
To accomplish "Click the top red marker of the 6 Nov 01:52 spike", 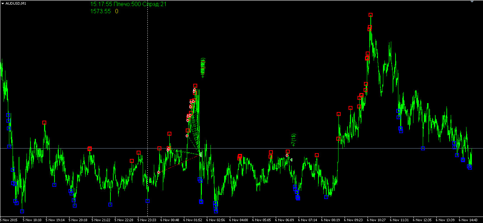I will (x=195, y=86).
